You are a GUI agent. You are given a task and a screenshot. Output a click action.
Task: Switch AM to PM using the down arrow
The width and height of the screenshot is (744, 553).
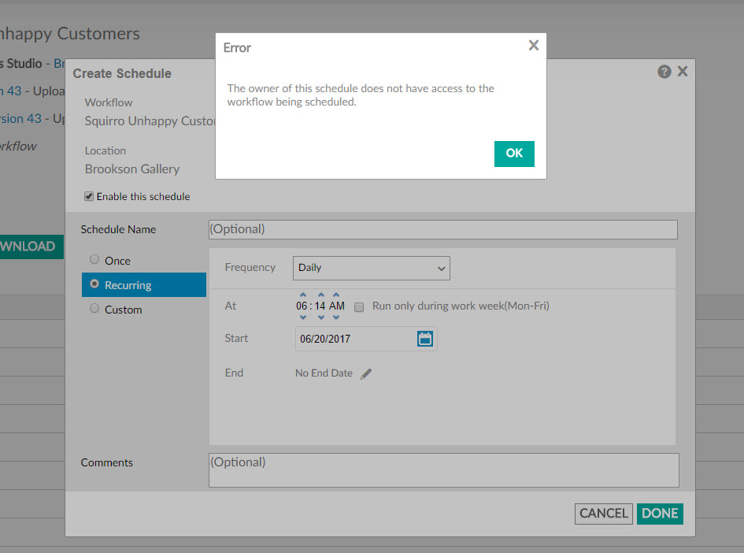click(x=336, y=316)
